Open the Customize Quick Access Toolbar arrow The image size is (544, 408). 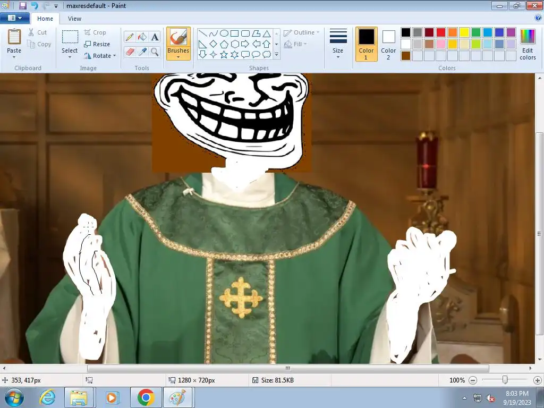pos(56,6)
